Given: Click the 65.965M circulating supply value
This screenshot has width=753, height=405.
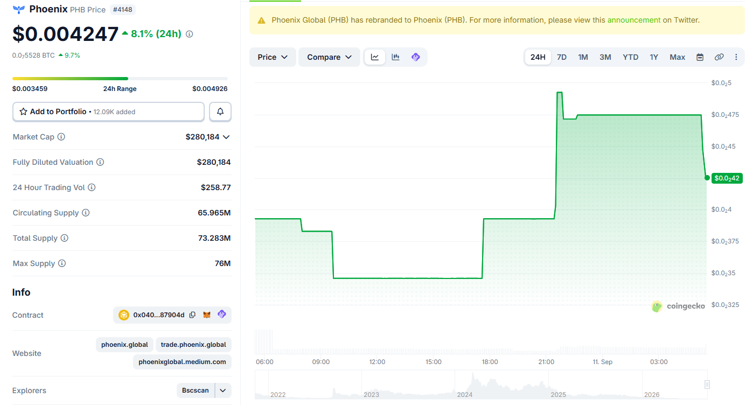Looking at the screenshot, I should pyautogui.click(x=214, y=213).
